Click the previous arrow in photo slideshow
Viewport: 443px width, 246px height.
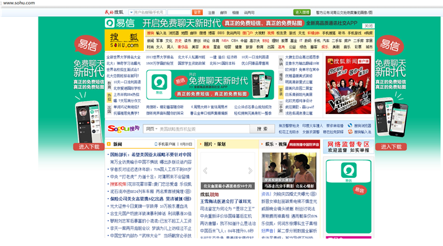205,170
